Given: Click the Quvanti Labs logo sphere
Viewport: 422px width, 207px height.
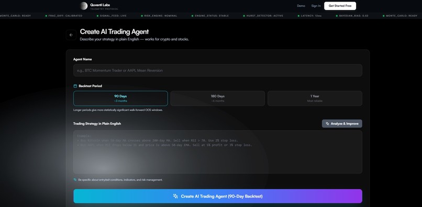Looking at the screenshot, I should [x=84, y=6].
